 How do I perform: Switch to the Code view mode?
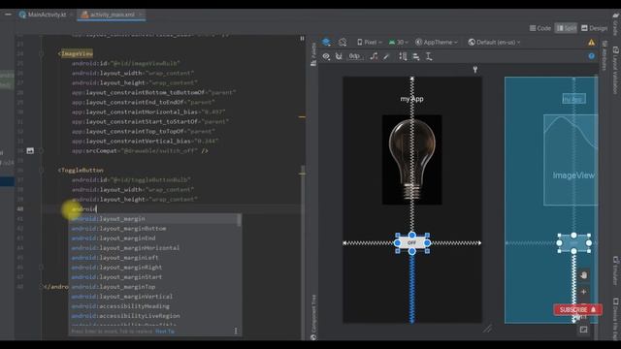click(x=540, y=28)
